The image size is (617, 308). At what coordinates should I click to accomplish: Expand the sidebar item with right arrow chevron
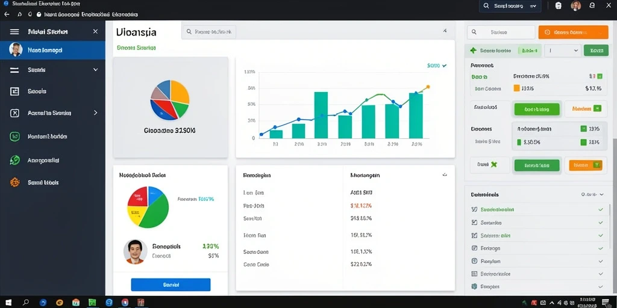53,113
